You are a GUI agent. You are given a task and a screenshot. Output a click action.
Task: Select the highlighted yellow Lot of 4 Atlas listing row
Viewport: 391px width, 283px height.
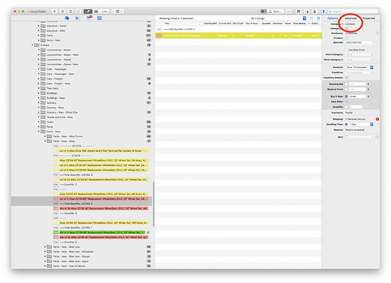pyautogui.click(x=238, y=36)
